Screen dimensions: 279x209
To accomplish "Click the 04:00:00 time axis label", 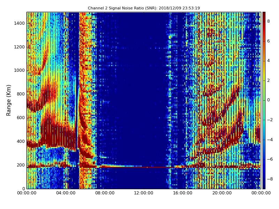I will [66, 193].
